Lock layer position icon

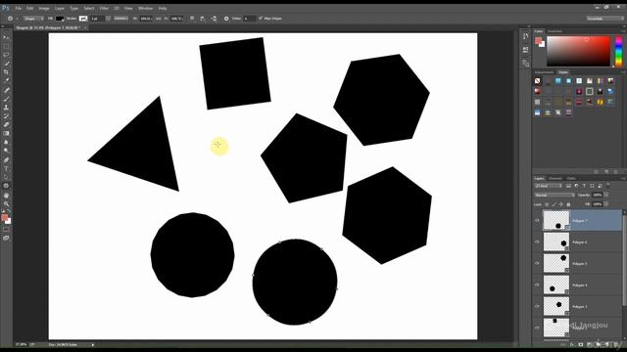tap(561, 204)
